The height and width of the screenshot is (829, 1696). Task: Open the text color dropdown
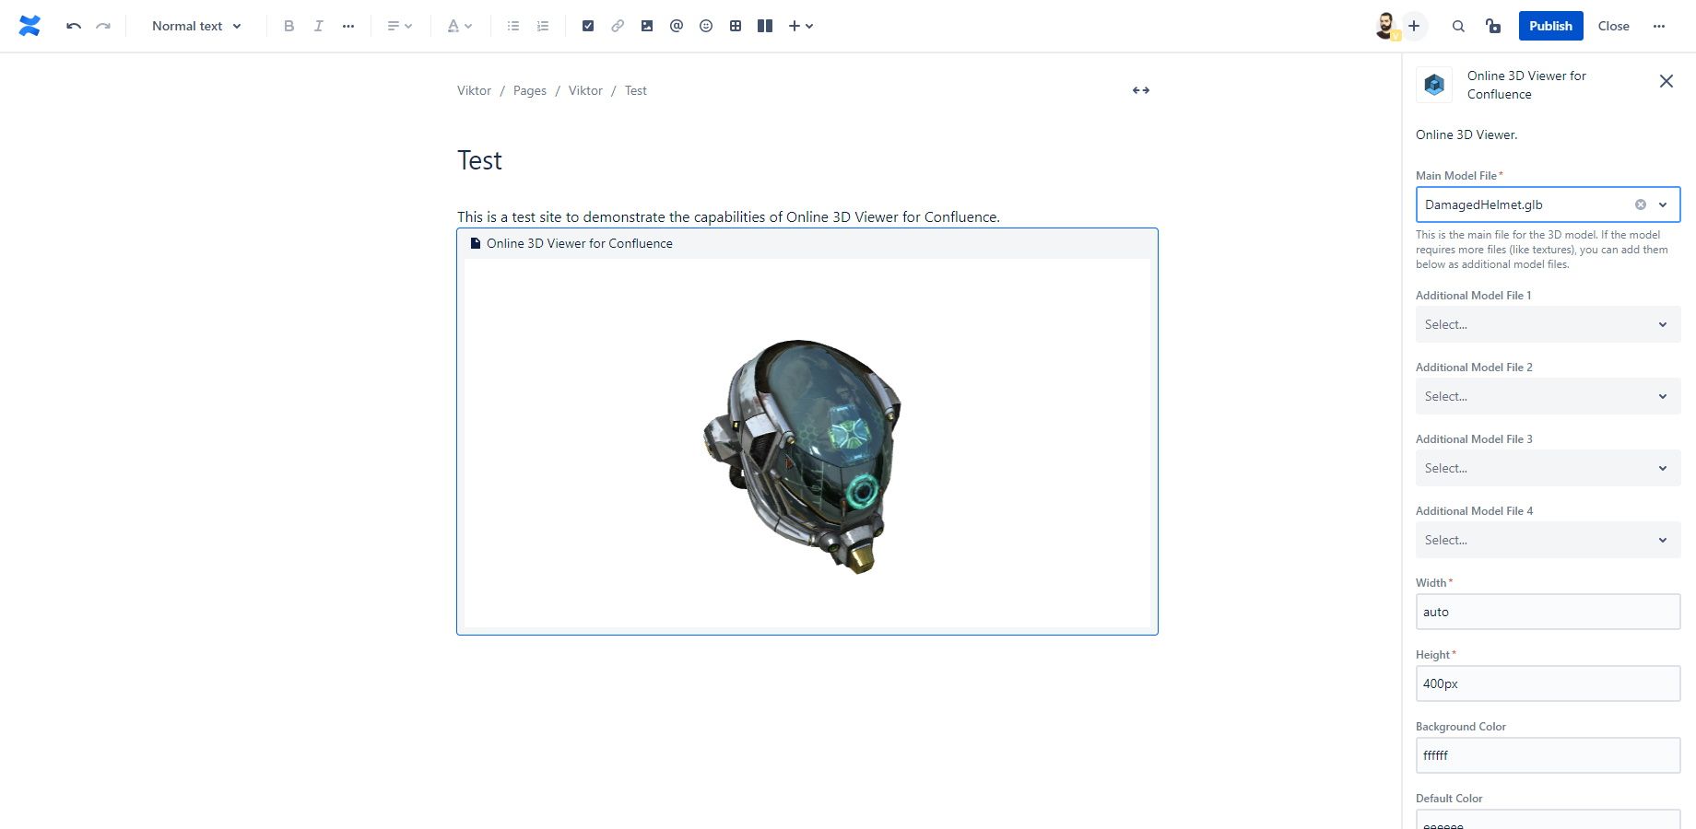point(459,26)
